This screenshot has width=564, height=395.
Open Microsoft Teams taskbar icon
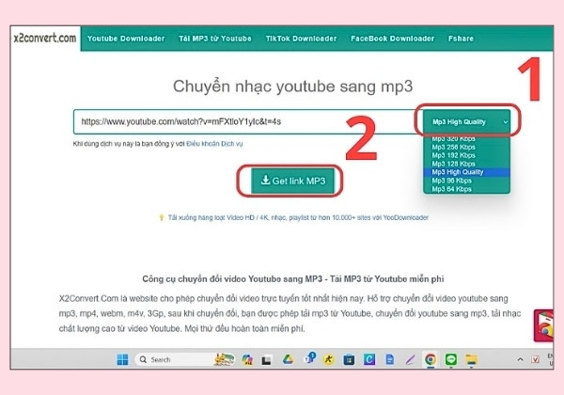coord(309,358)
